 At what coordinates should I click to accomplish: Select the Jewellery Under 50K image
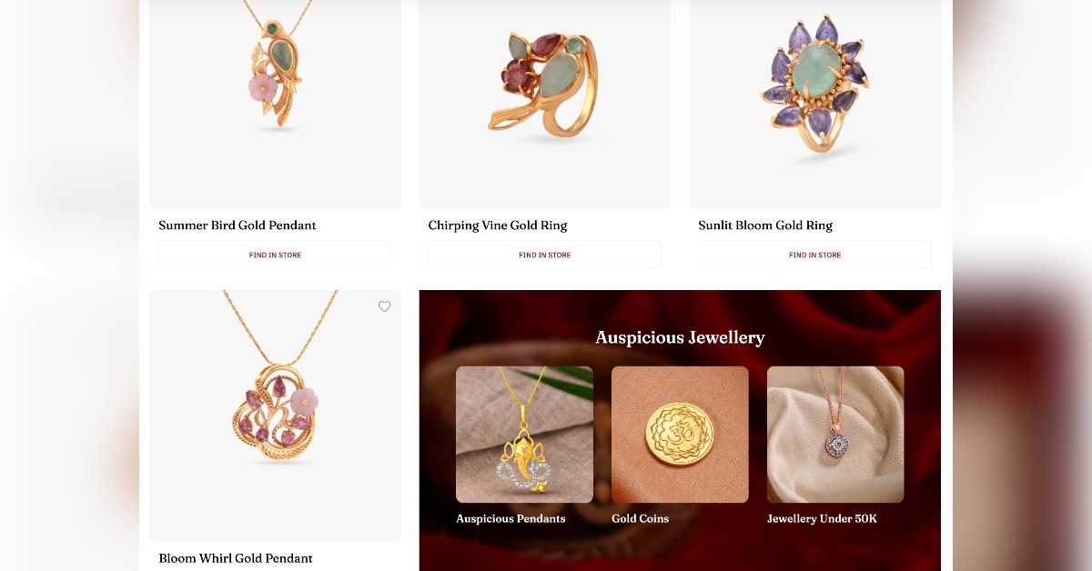(x=835, y=435)
